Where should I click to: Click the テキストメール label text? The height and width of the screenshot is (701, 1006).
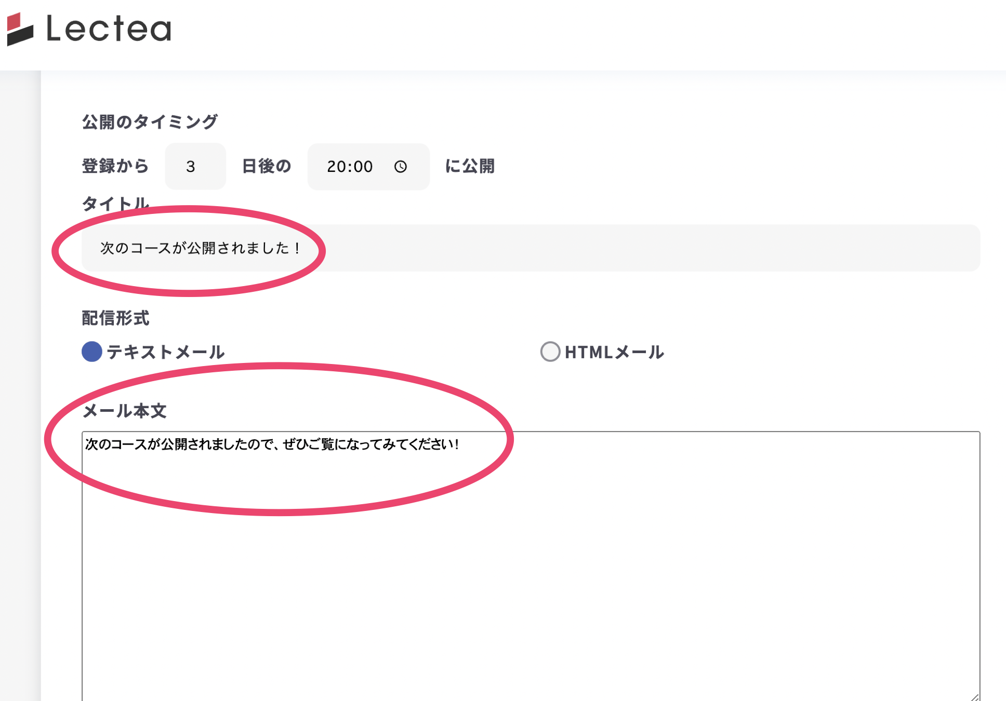click(166, 352)
